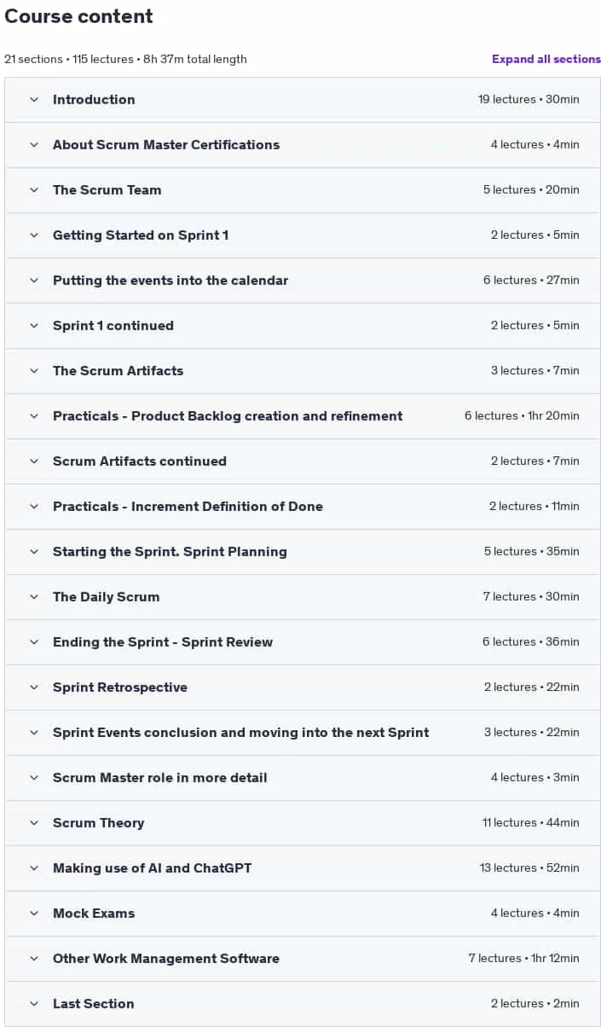This screenshot has width=601, height=1027.
Task: Expand the Sprint 1 continued chevron
Action: pyautogui.click(x=34, y=325)
